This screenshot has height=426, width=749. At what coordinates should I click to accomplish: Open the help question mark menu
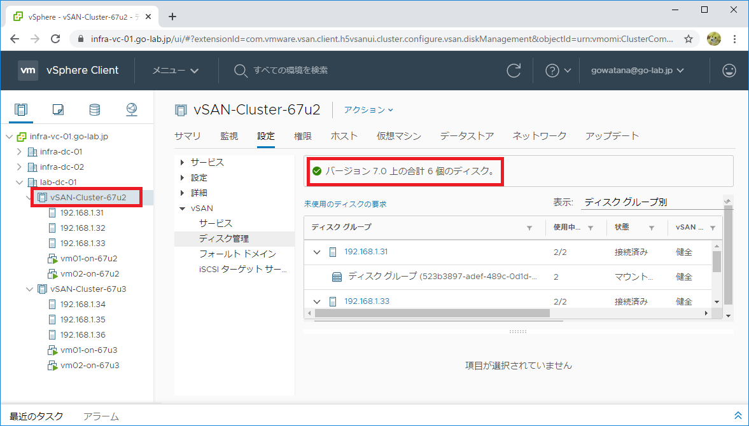[x=558, y=70]
